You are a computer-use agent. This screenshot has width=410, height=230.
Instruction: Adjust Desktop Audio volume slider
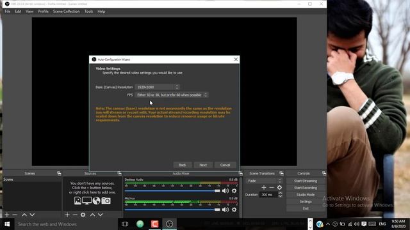point(172,191)
